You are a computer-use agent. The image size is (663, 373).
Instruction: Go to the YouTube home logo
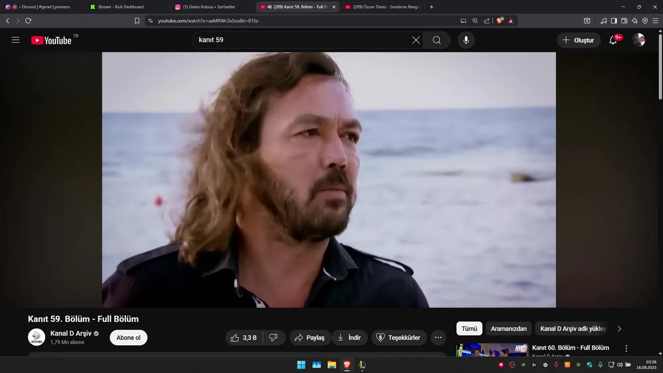pyautogui.click(x=51, y=40)
